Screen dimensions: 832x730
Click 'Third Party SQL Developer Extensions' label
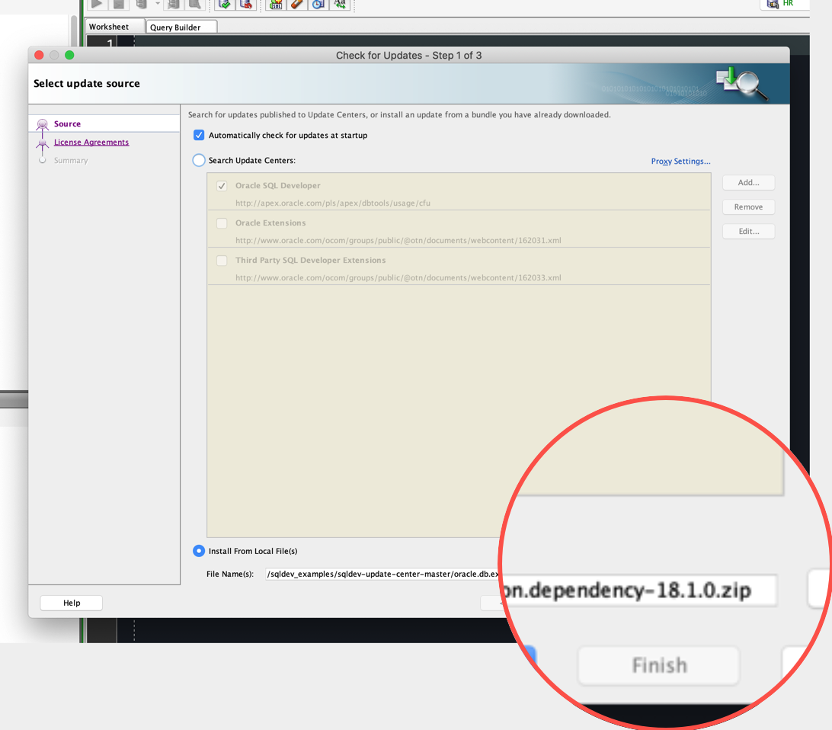[x=310, y=260]
